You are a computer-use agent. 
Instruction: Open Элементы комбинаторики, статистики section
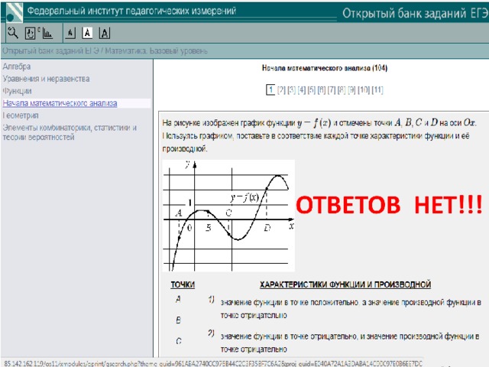pyautogui.click(x=70, y=132)
